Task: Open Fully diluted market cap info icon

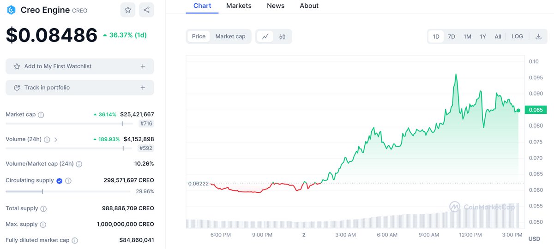Action: 75,241
